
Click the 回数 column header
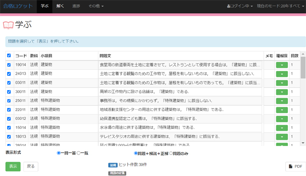point(295,56)
